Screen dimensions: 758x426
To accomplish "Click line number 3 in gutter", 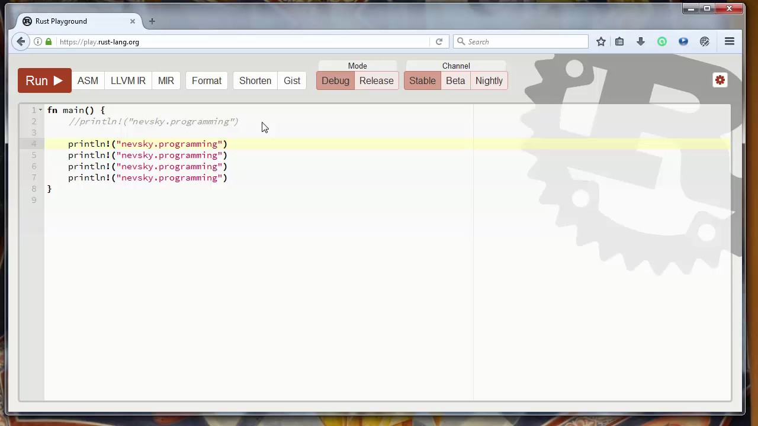I will pyautogui.click(x=34, y=133).
